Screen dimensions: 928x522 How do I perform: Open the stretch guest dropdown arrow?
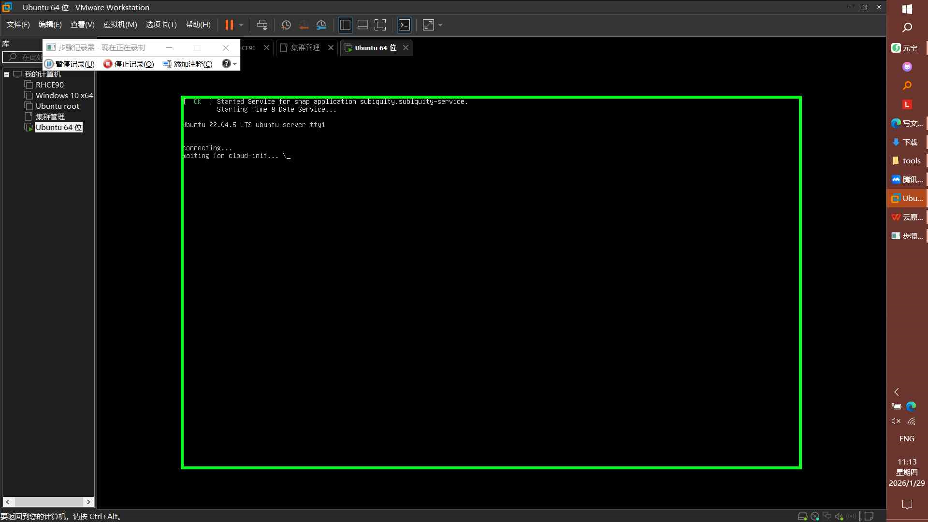click(x=440, y=25)
